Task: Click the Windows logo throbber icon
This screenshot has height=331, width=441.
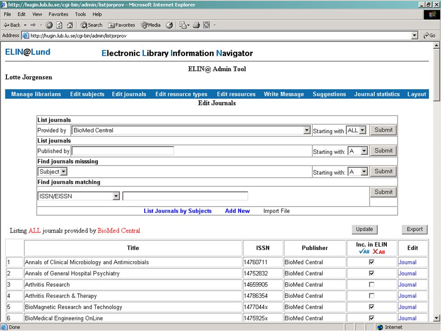Action: click(432, 15)
